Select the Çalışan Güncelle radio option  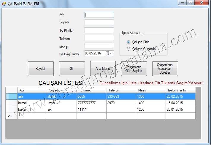[x=128, y=49]
